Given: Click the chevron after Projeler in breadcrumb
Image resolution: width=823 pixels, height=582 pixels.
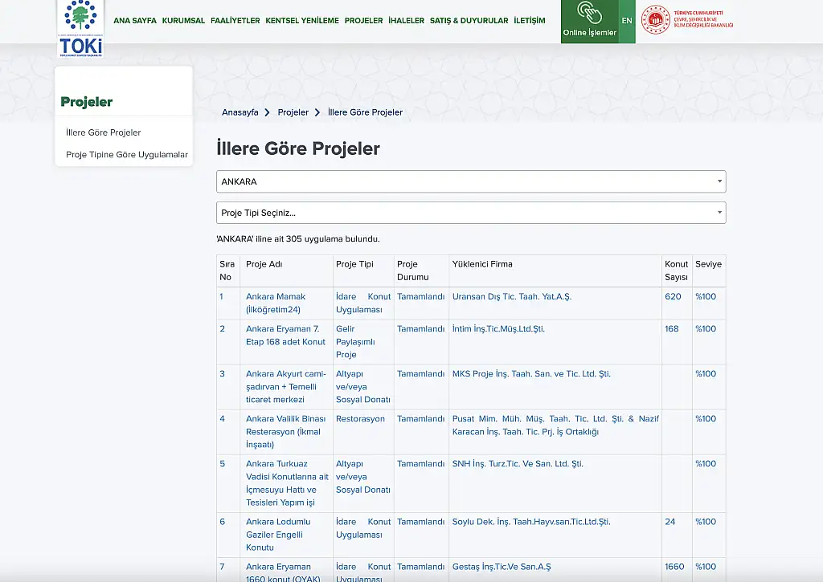Looking at the screenshot, I should (317, 112).
